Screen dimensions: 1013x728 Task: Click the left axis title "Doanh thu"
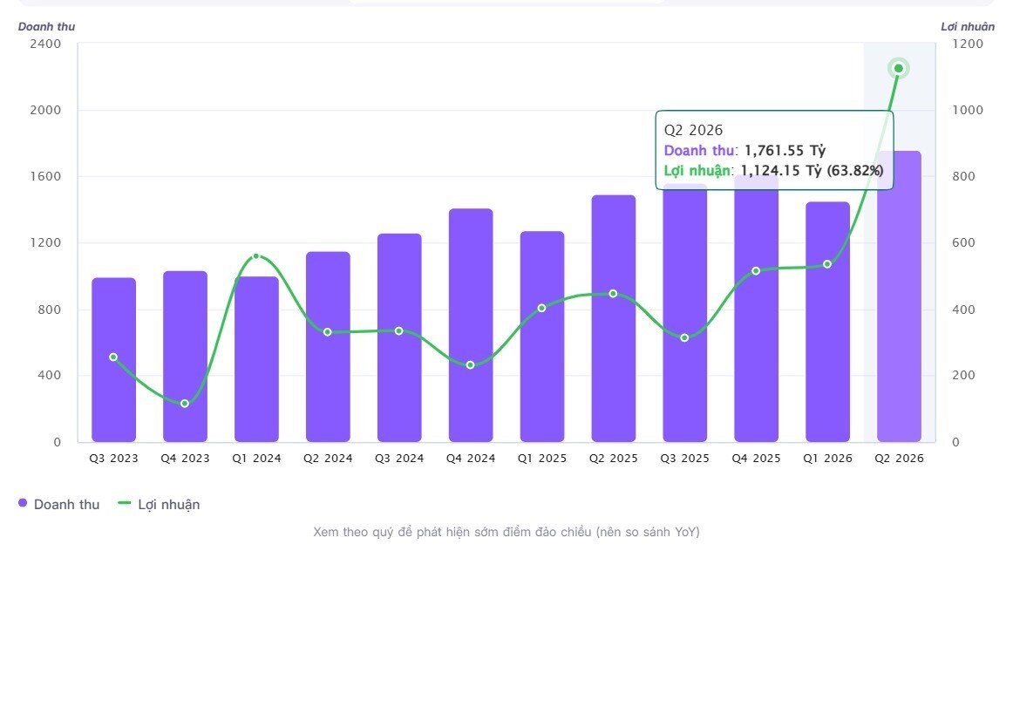coord(46,26)
